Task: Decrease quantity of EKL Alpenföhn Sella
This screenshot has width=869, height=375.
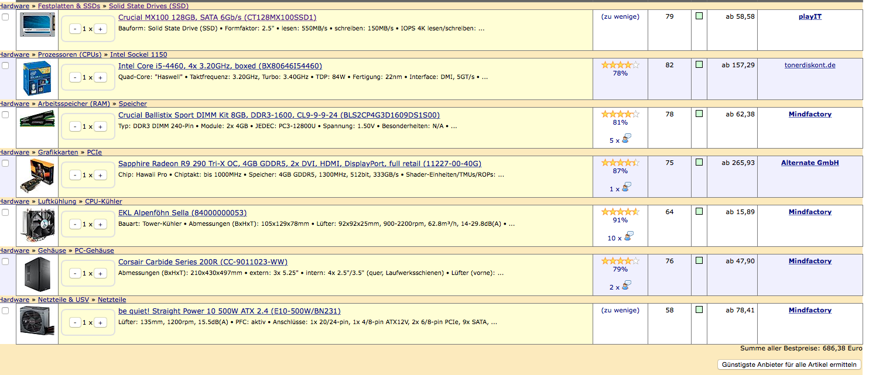Action: click(x=75, y=224)
